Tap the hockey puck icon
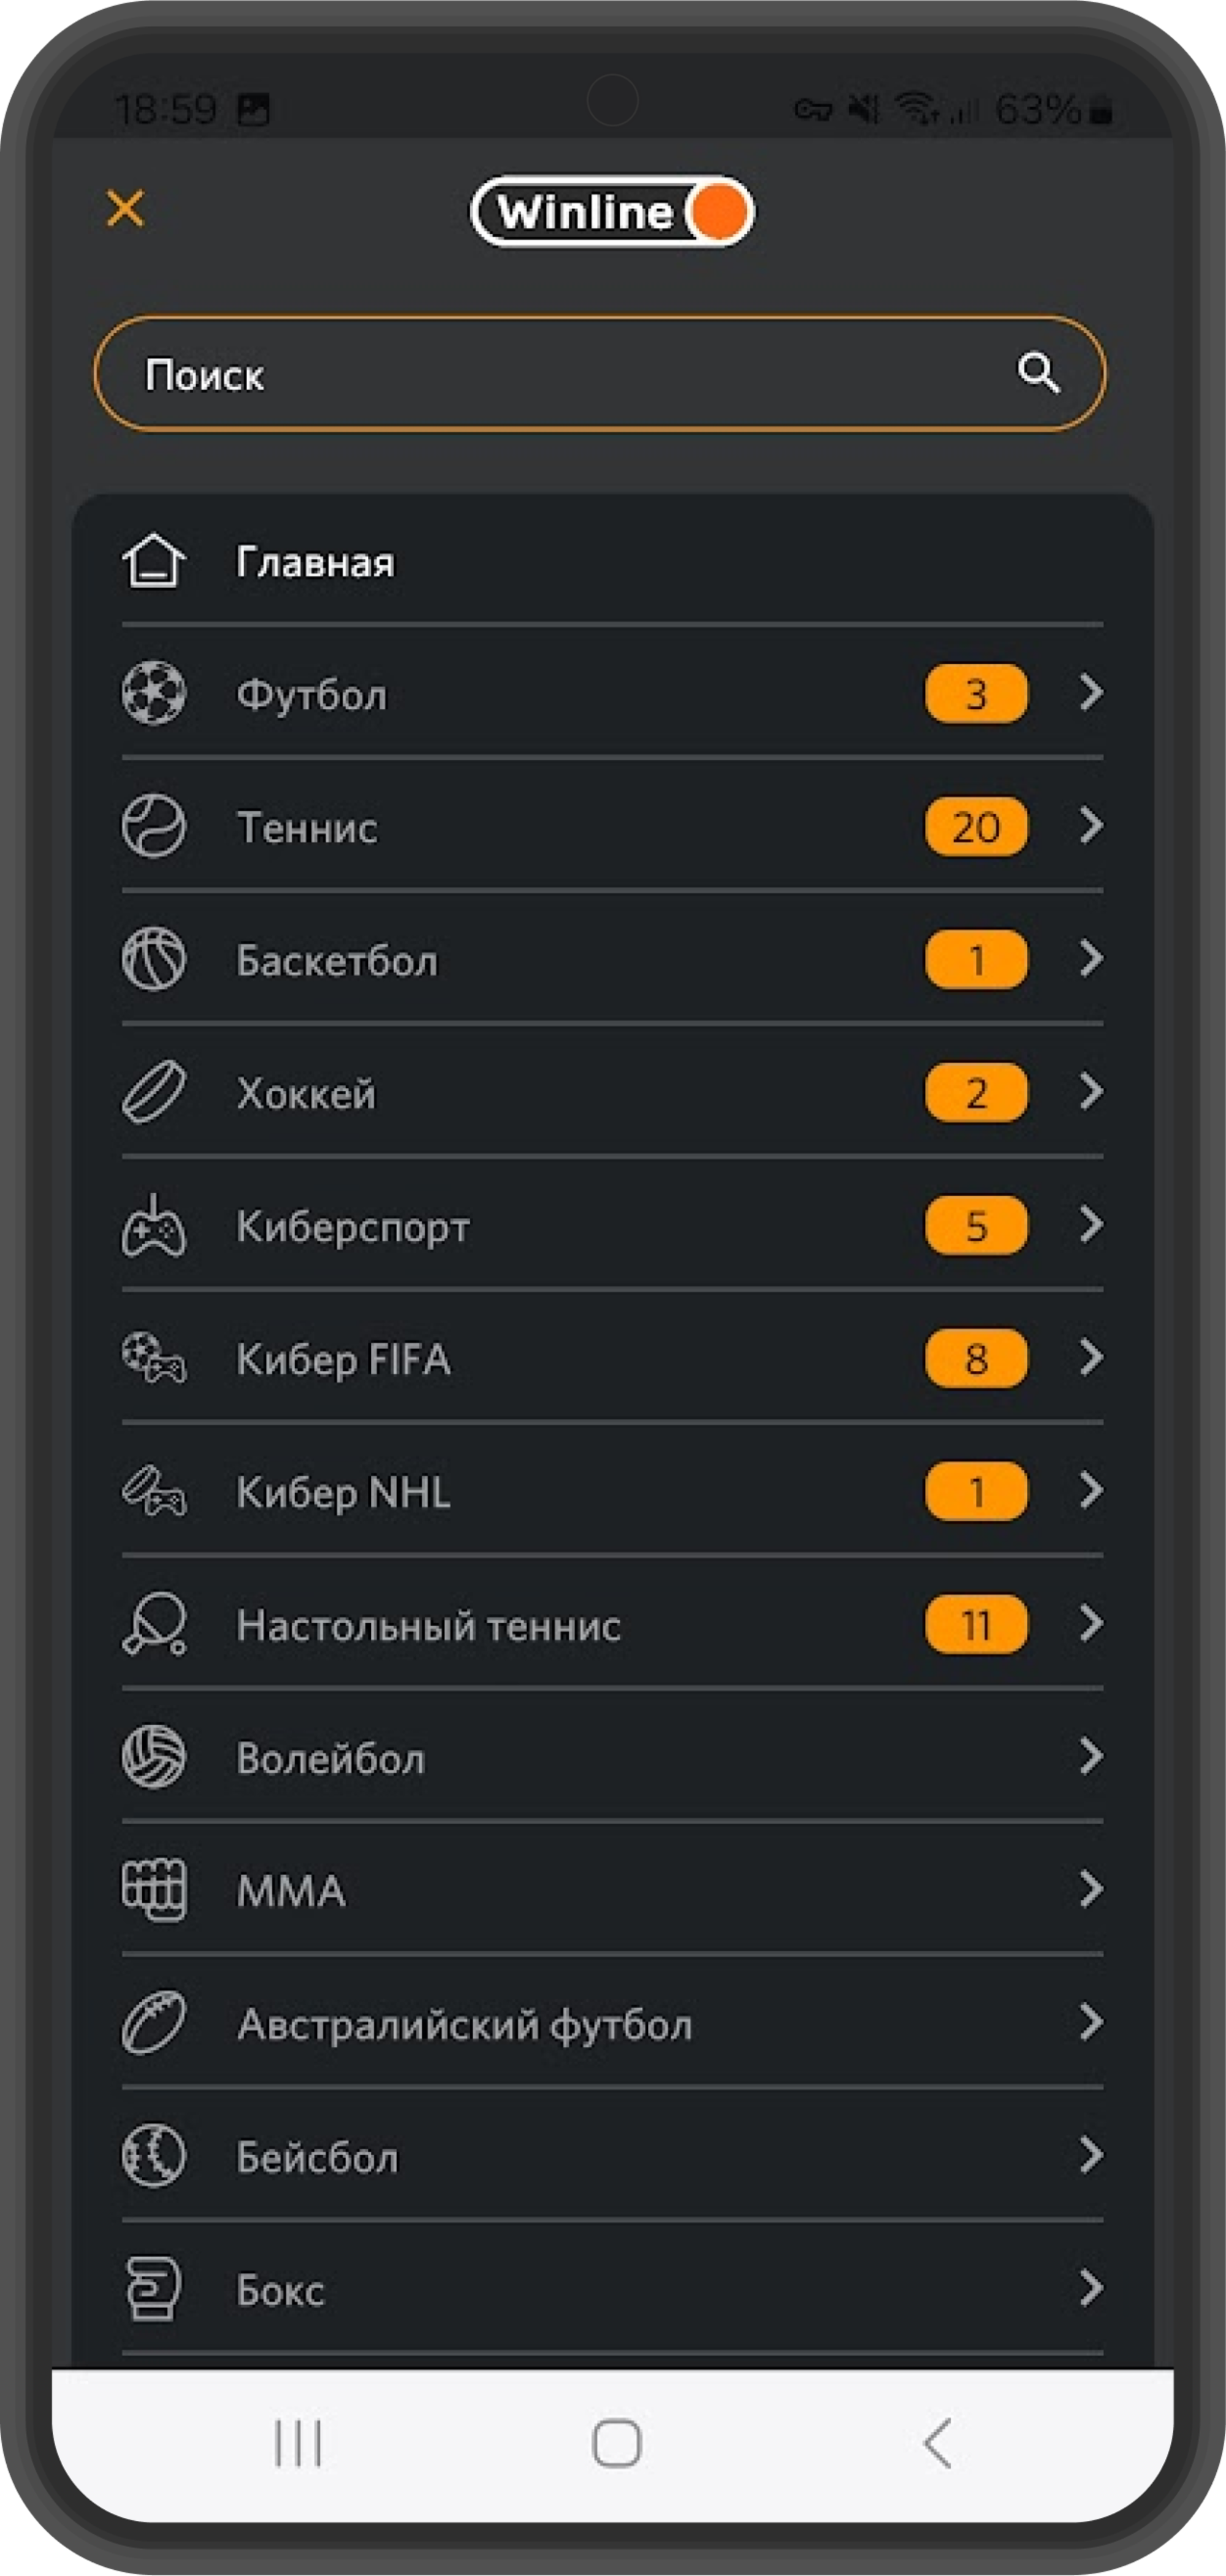 click(x=154, y=1092)
